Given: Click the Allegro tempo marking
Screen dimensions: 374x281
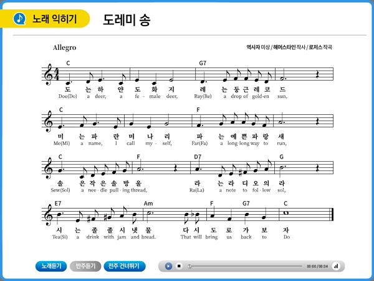Looking at the screenshot, I should coord(64,47).
